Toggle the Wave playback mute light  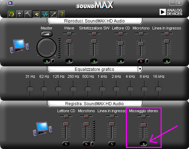click(x=69, y=61)
